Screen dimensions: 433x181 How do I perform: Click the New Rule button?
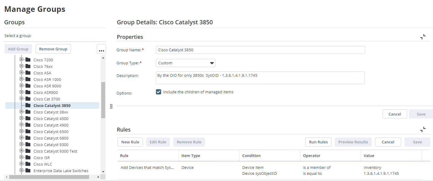click(x=130, y=142)
